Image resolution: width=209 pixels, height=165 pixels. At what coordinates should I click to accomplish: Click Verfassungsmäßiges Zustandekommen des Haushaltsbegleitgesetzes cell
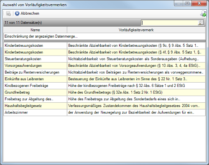pyautogui.click(x=136, y=106)
